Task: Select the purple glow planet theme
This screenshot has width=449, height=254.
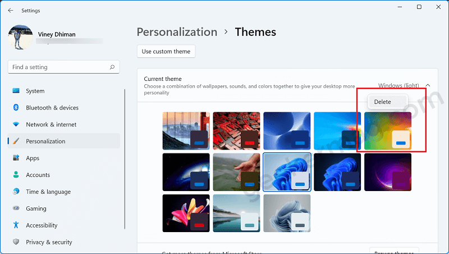Action: pos(388,172)
